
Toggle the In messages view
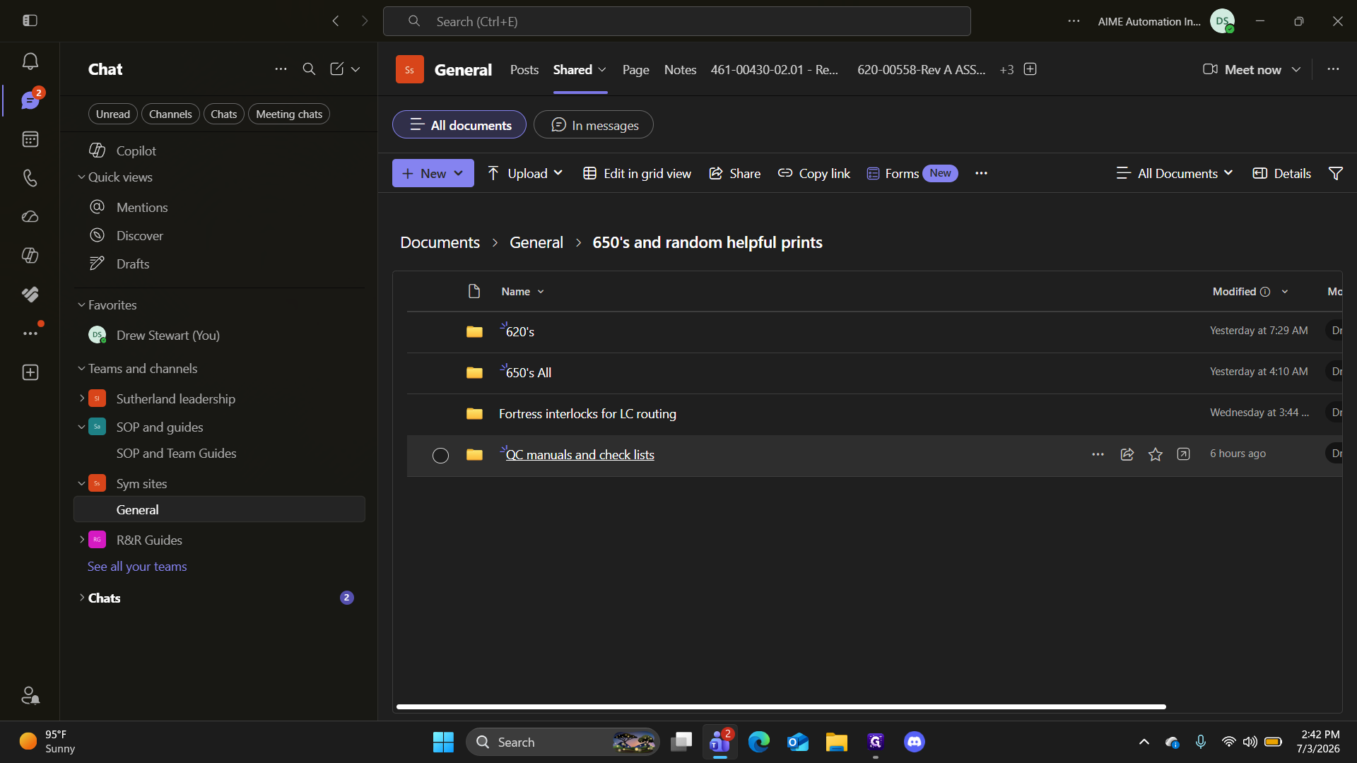(x=594, y=125)
